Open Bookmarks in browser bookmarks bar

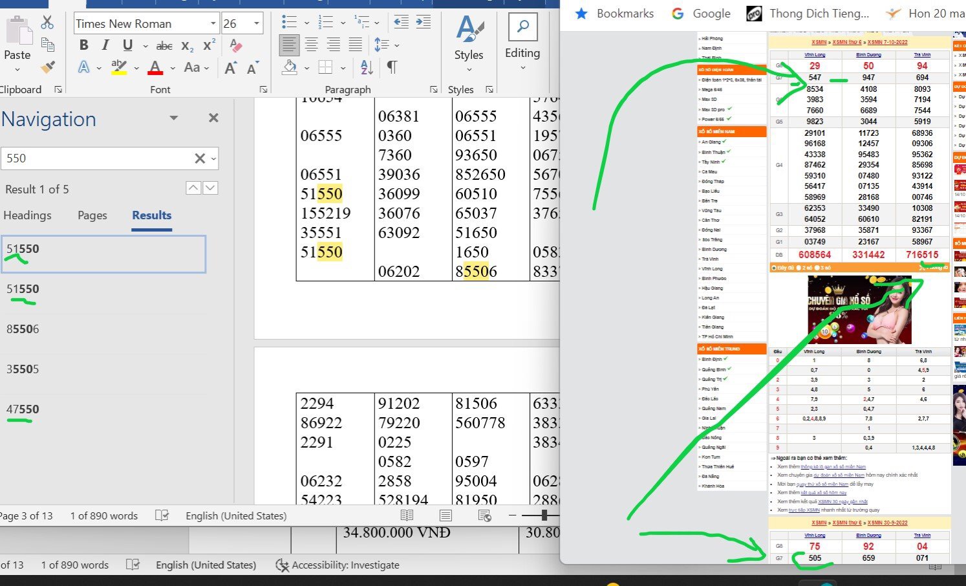coord(614,14)
